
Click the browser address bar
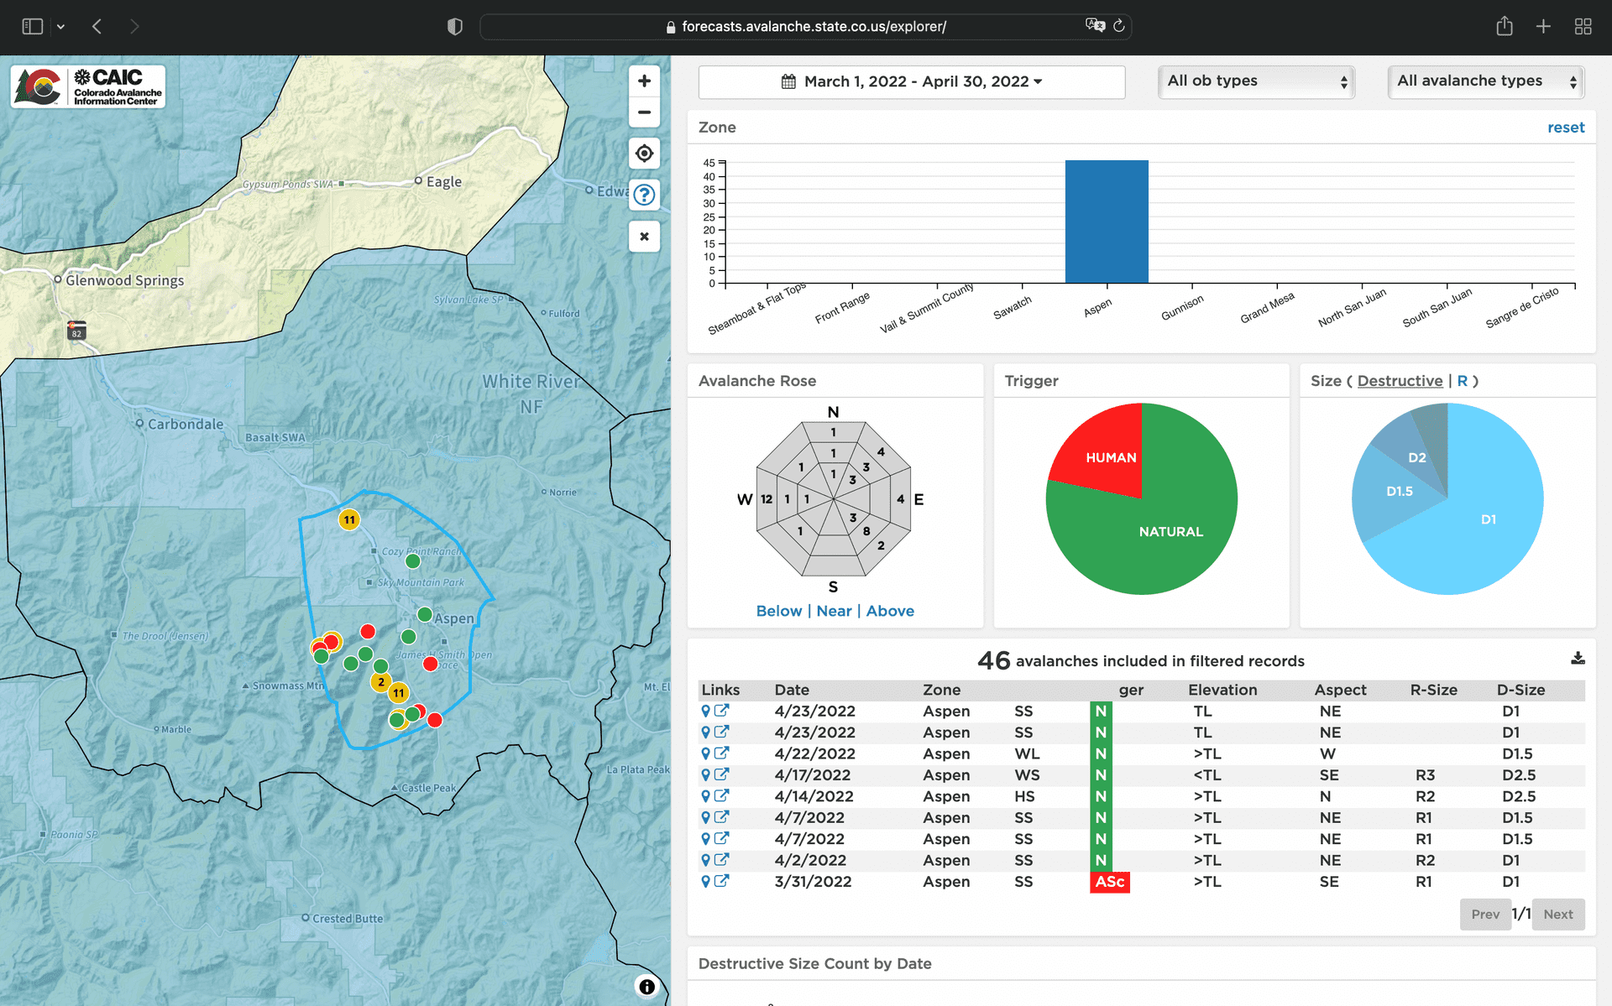click(806, 27)
